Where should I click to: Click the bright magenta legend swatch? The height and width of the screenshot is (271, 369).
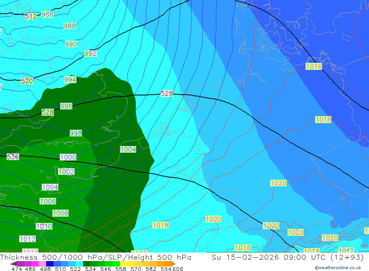point(35,264)
